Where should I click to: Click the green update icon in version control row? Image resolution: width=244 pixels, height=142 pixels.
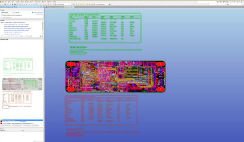(x=41, y=36)
